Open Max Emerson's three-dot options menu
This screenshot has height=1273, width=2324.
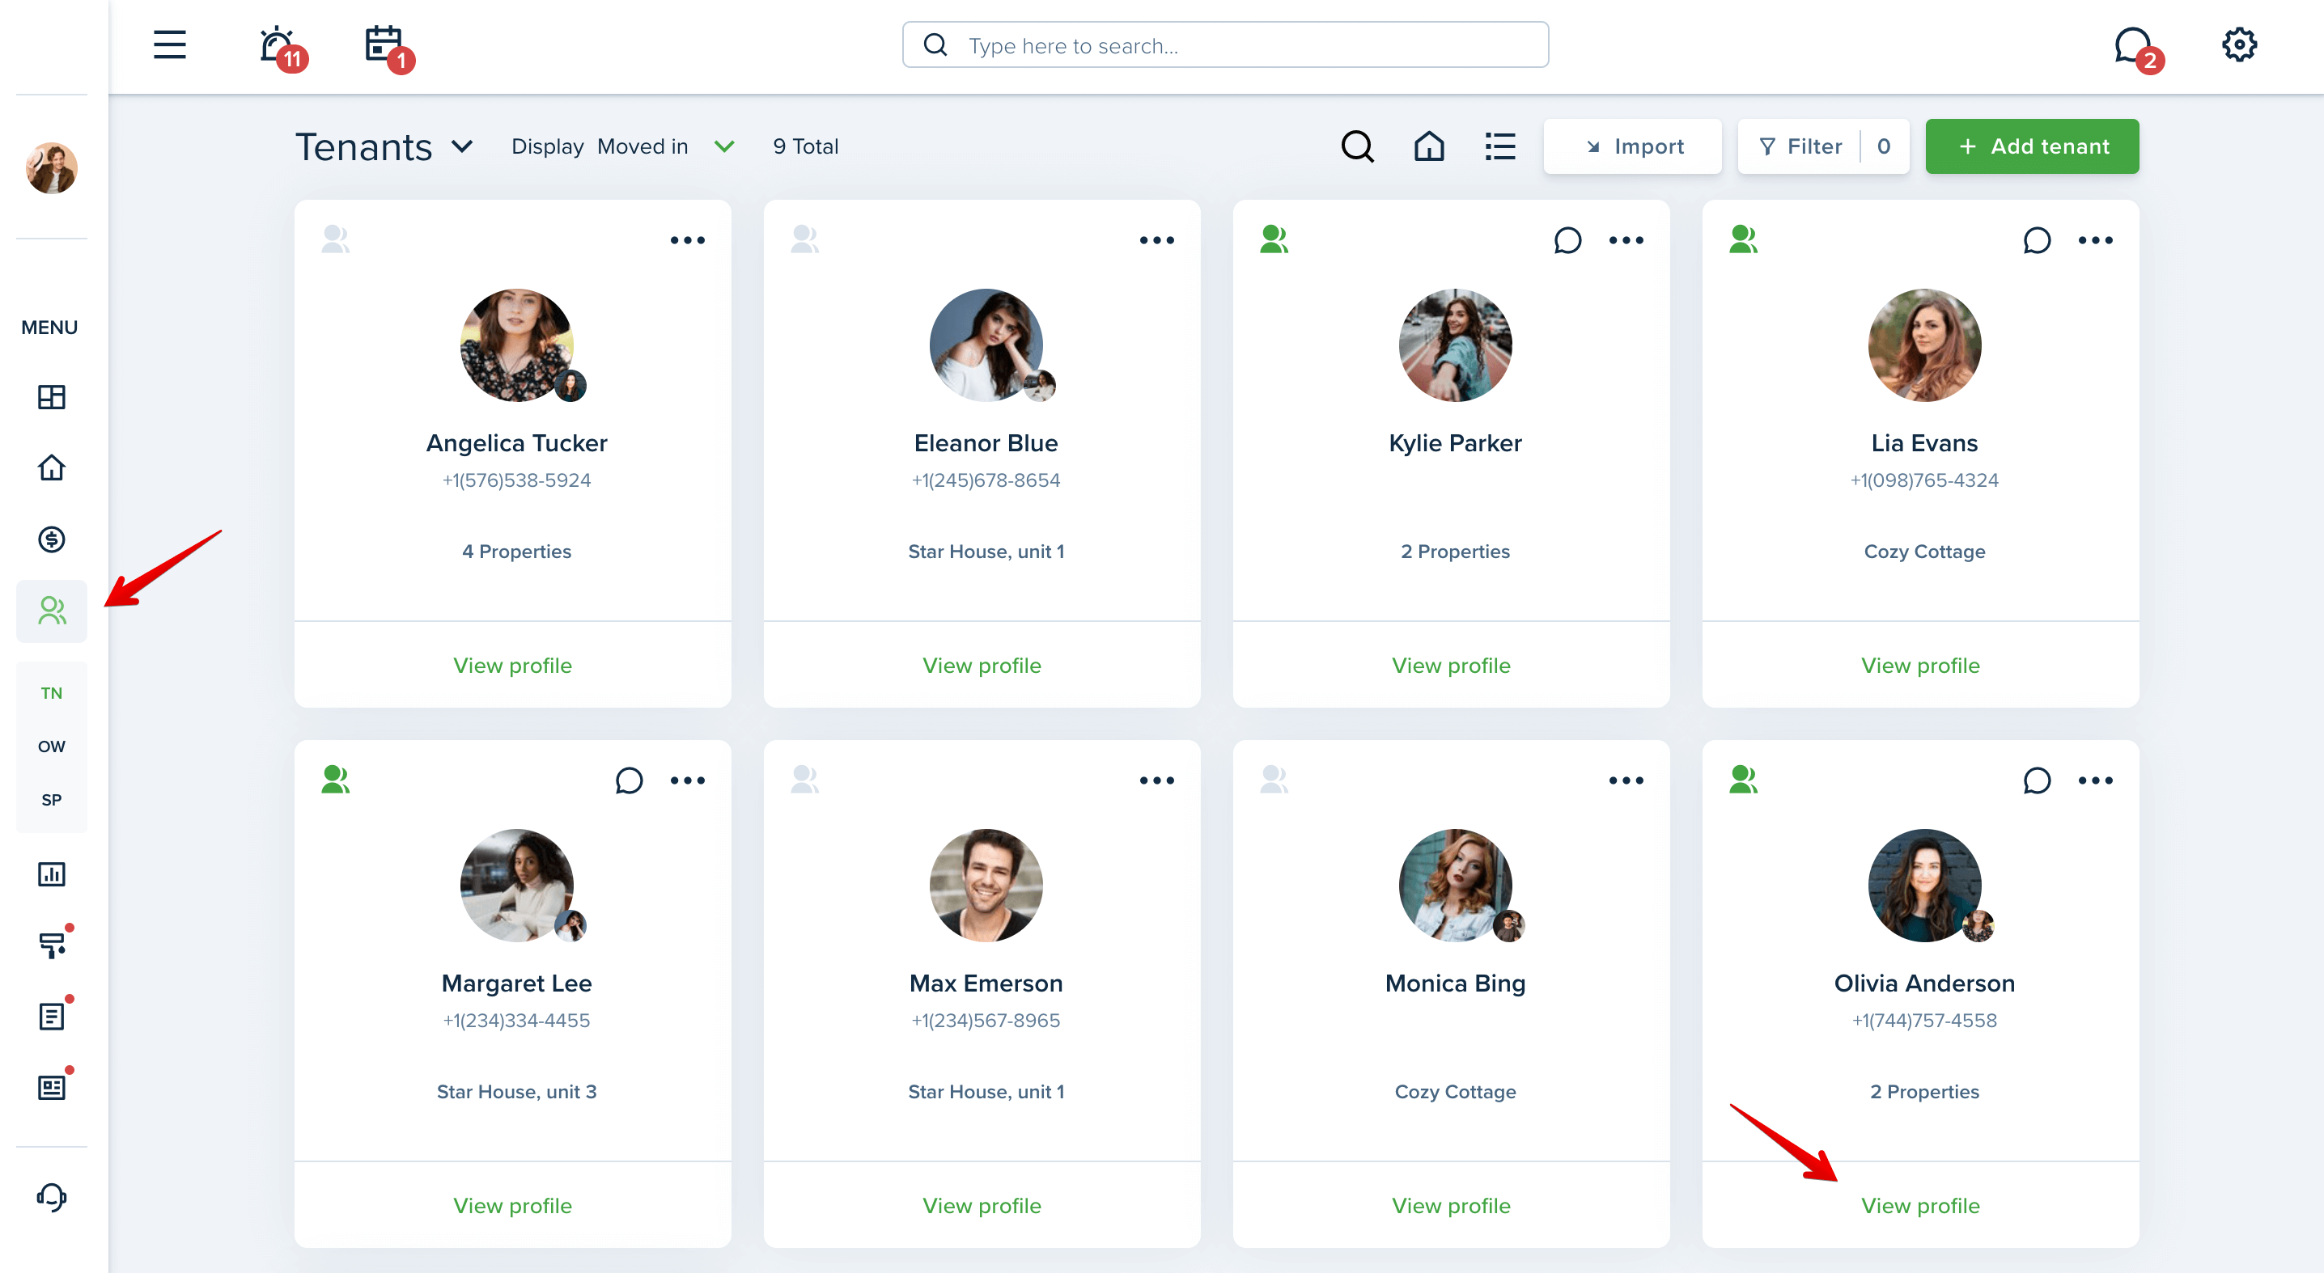tap(1156, 780)
